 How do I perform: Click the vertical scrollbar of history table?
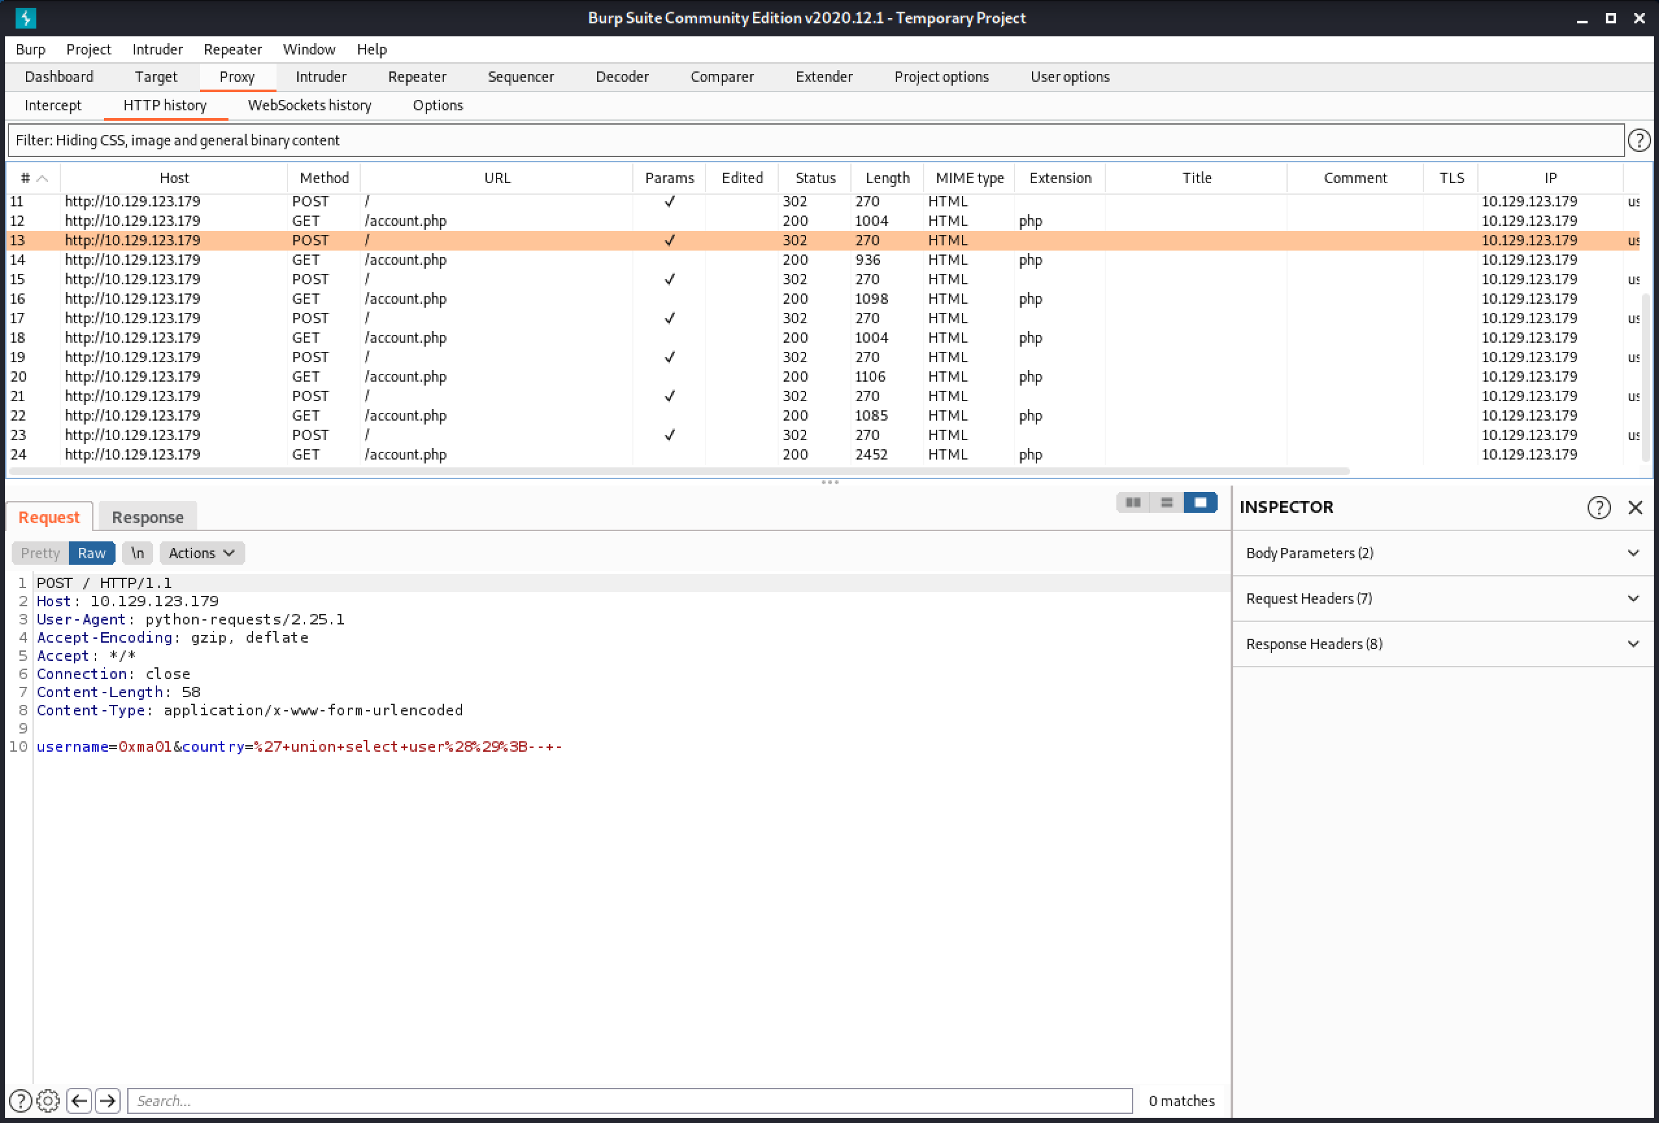(1645, 378)
